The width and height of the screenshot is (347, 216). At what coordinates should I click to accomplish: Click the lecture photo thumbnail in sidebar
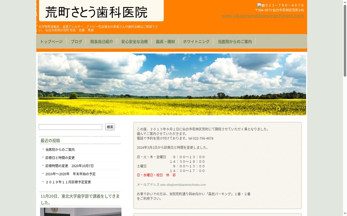81,212
